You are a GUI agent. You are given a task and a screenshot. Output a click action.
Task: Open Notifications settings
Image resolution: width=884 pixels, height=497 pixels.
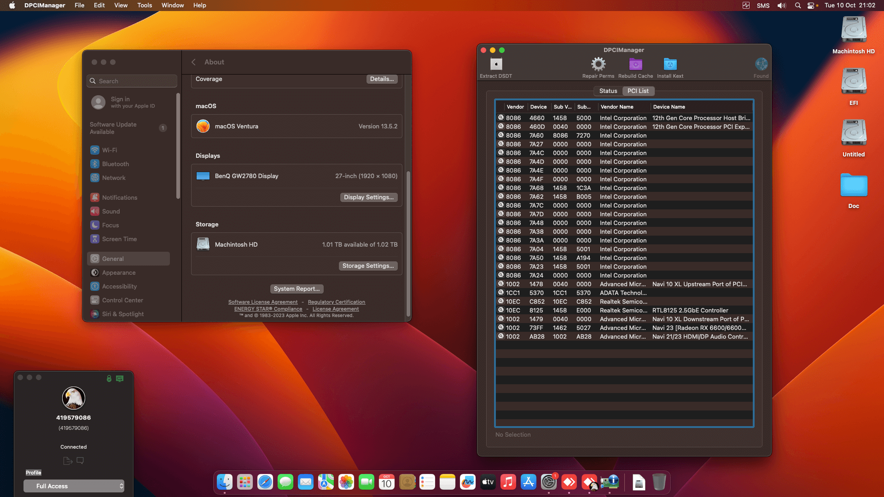click(x=119, y=197)
